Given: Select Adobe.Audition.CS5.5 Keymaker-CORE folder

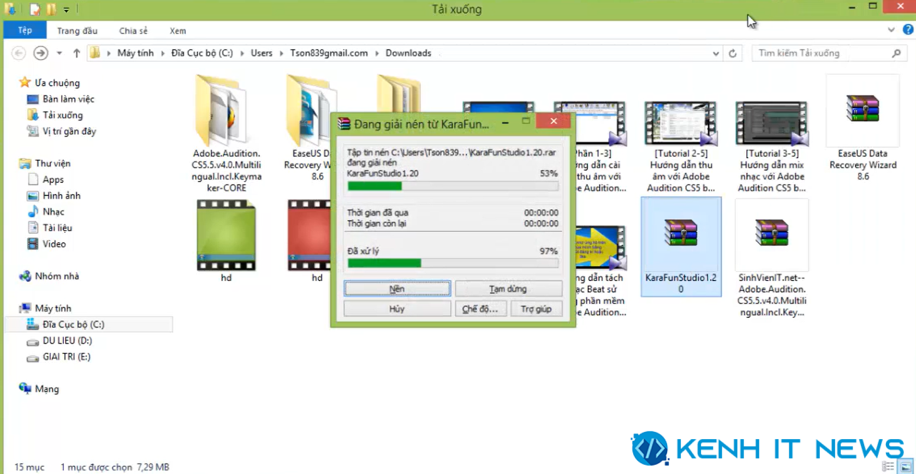Looking at the screenshot, I should click(226, 134).
